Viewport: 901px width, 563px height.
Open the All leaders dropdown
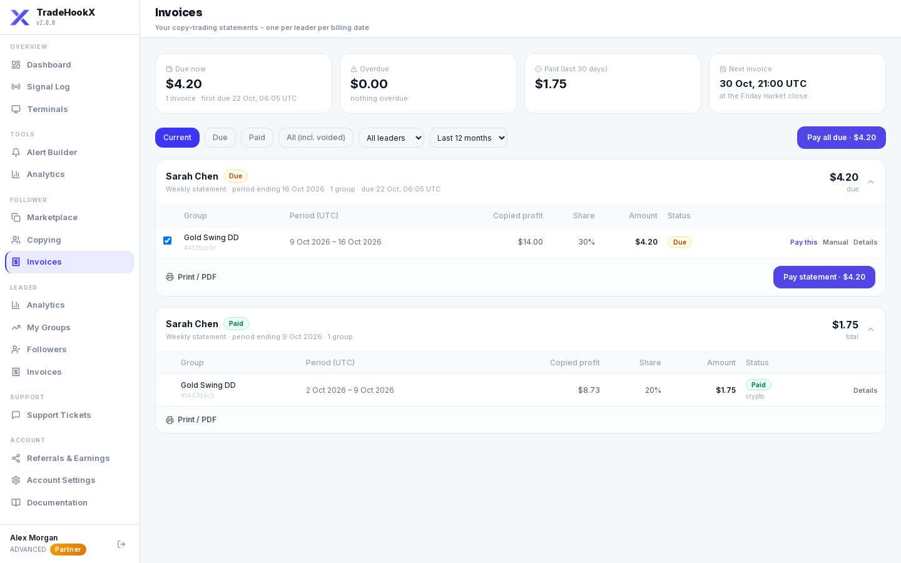(391, 138)
